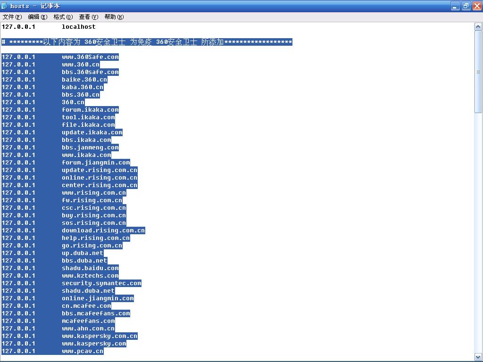
Task: Click www.kaspersky.com.cn entry
Action: pos(100,336)
